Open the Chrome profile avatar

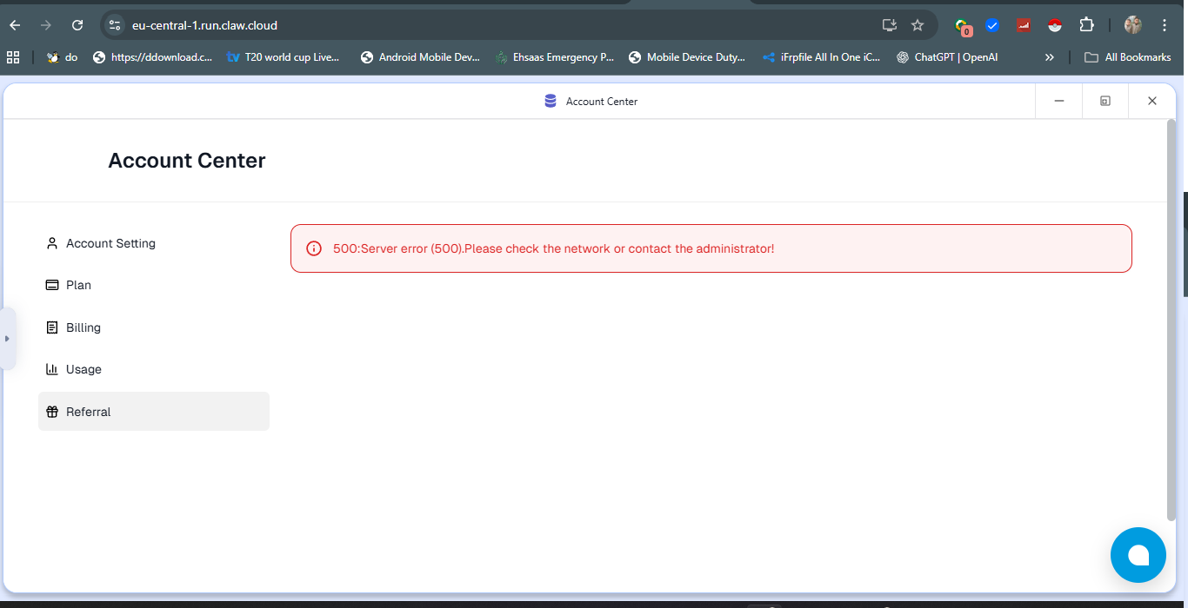coord(1132,25)
